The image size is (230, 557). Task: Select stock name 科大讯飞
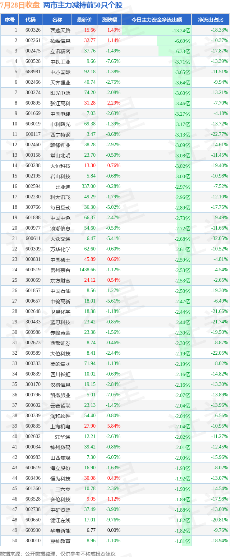click(x=60, y=197)
